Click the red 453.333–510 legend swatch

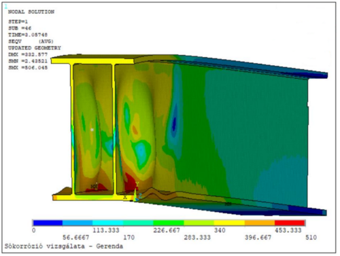(x=290, y=223)
